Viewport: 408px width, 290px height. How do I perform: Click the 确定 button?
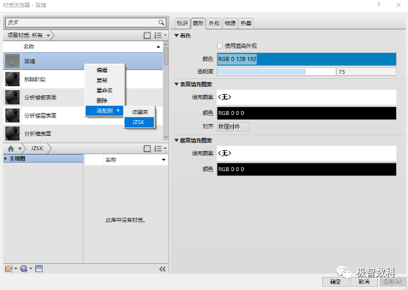pyautogui.click(x=336, y=282)
